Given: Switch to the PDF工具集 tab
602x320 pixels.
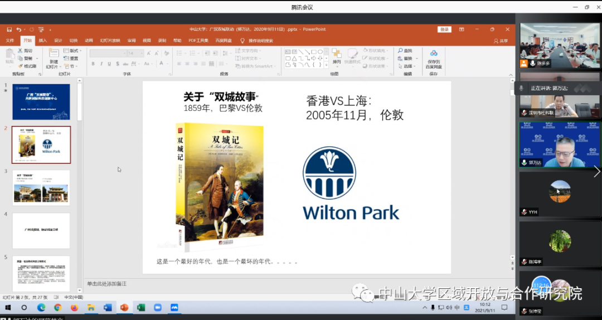Looking at the screenshot, I should (x=198, y=41).
